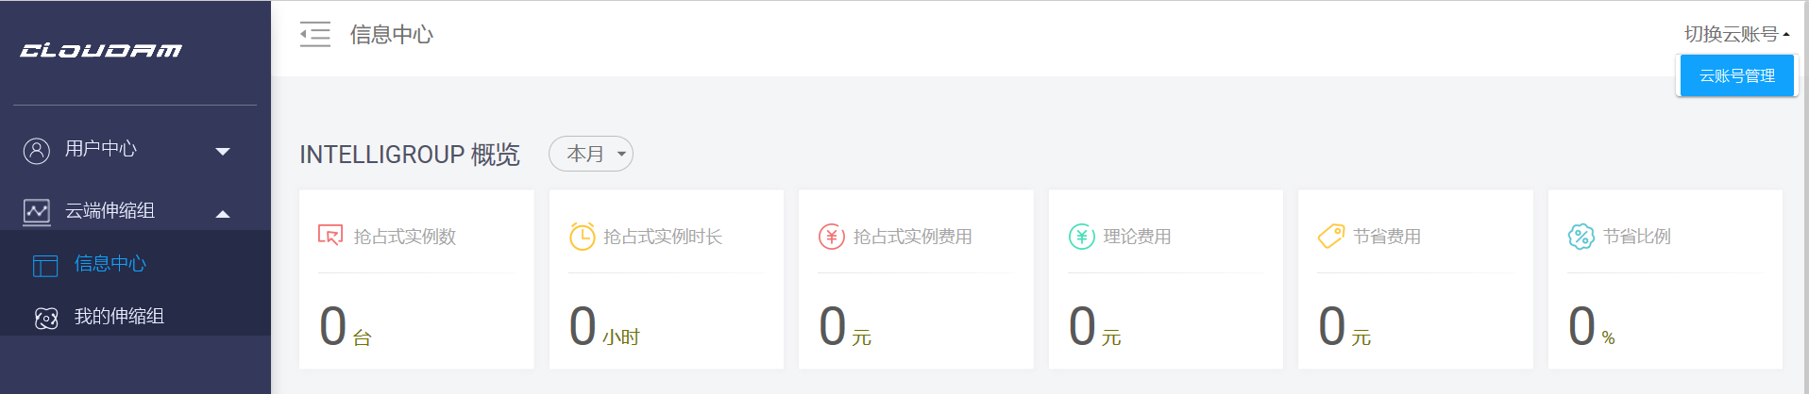Click the 我的伸缩组 sidebar icon

coord(46,319)
